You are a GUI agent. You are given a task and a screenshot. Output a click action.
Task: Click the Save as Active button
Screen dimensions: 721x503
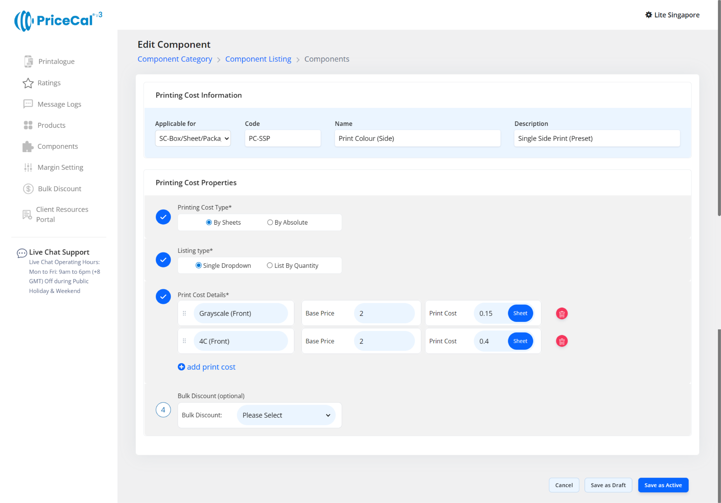(663, 485)
